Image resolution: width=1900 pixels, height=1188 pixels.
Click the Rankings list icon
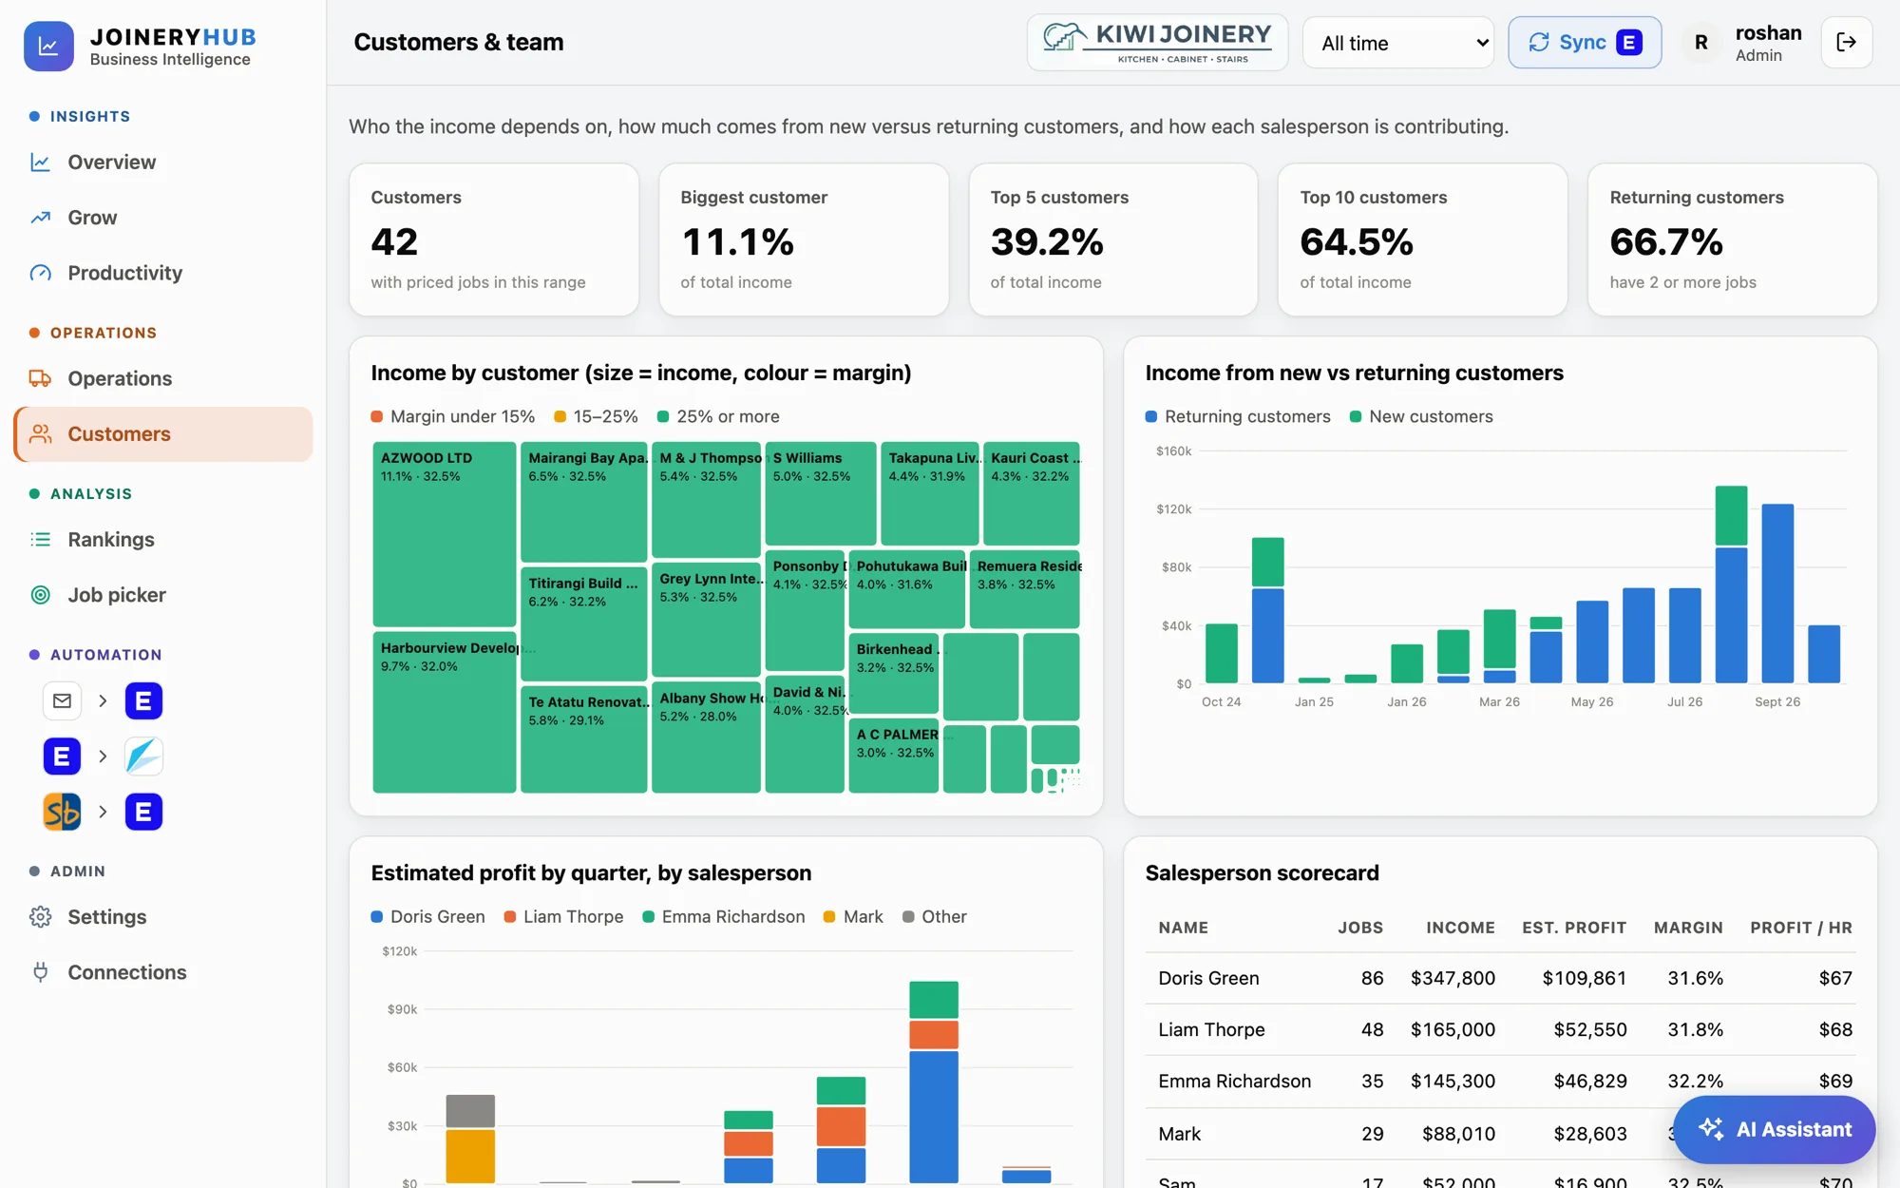(x=40, y=540)
